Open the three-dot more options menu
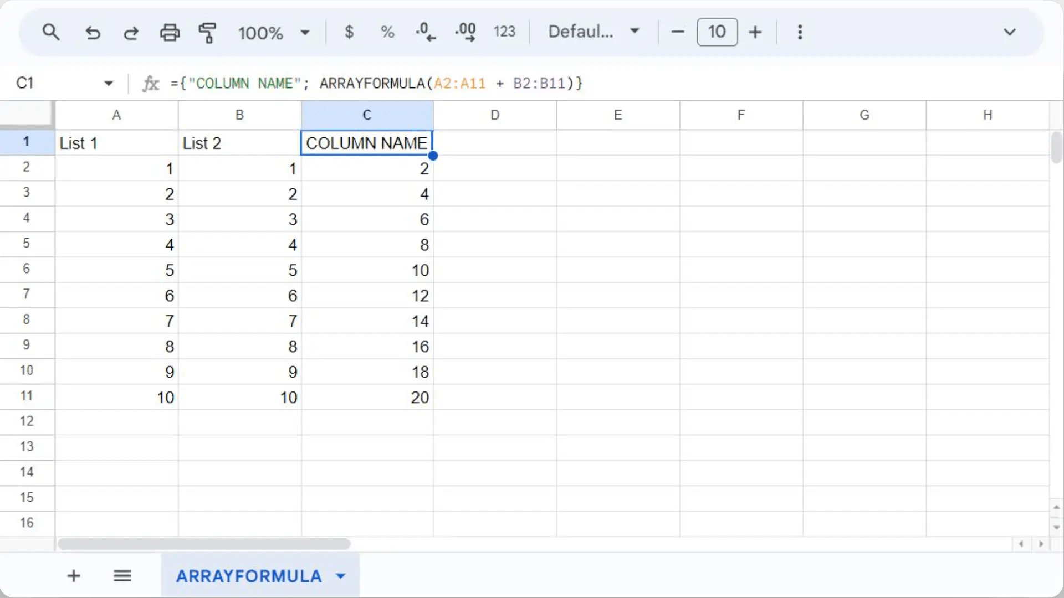1064x598 pixels. tap(800, 32)
